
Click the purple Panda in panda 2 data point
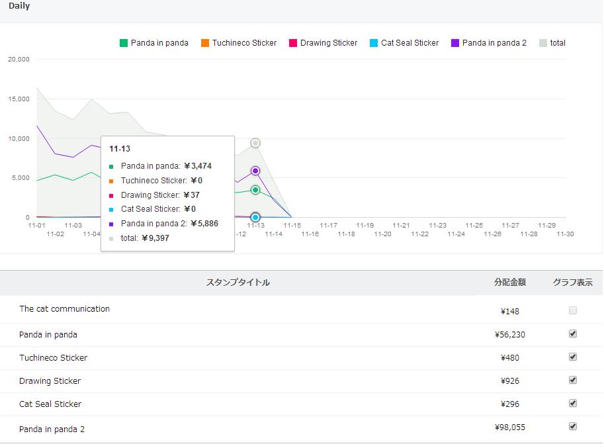click(255, 171)
